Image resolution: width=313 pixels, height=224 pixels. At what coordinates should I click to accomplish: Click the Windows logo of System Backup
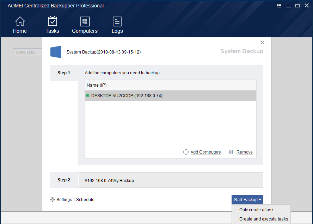click(56, 52)
